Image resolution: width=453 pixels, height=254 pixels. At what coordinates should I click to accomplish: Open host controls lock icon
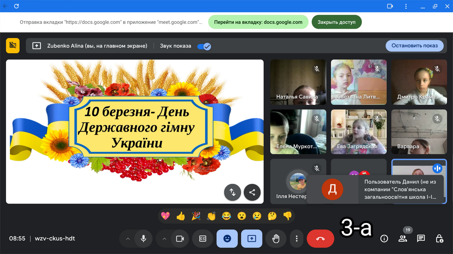(439, 238)
